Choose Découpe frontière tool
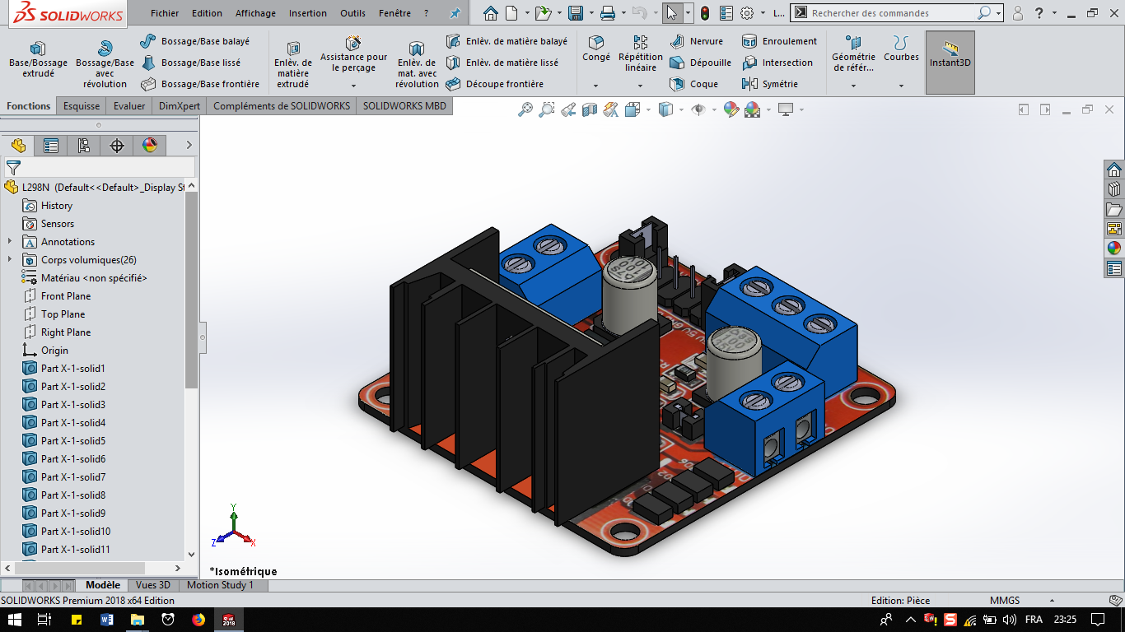Image resolution: width=1125 pixels, height=632 pixels. coord(494,84)
